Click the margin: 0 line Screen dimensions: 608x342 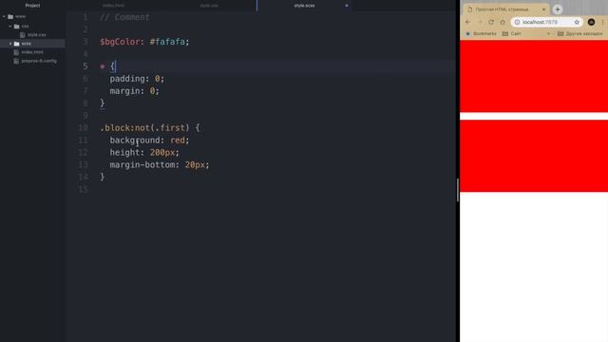click(134, 91)
